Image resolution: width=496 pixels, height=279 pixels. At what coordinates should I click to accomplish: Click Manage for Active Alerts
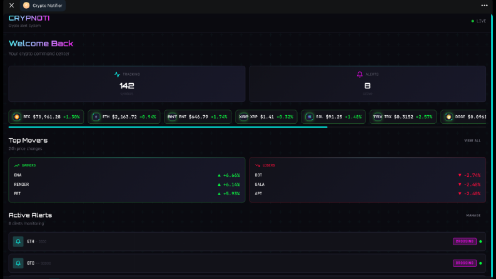[473, 215]
